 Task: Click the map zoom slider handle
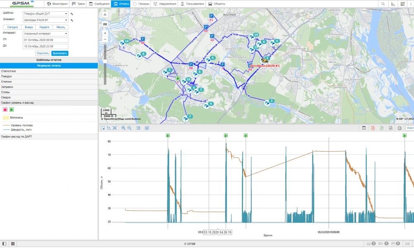point(105,61)
